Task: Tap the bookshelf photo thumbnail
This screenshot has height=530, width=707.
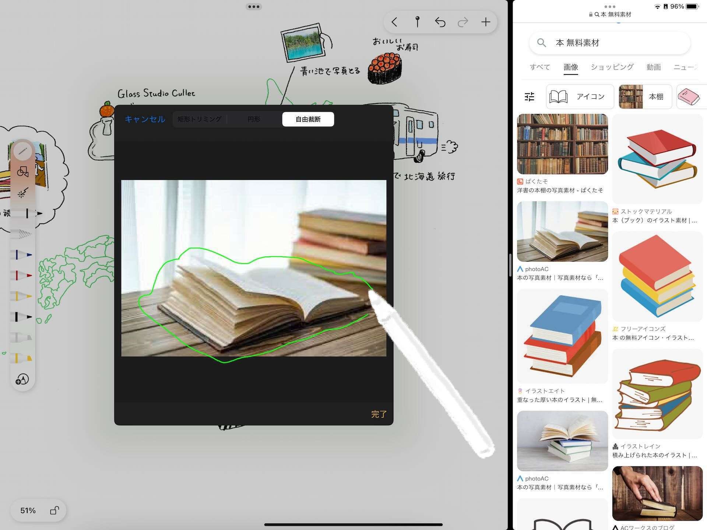Action: (x=562, y=144)
